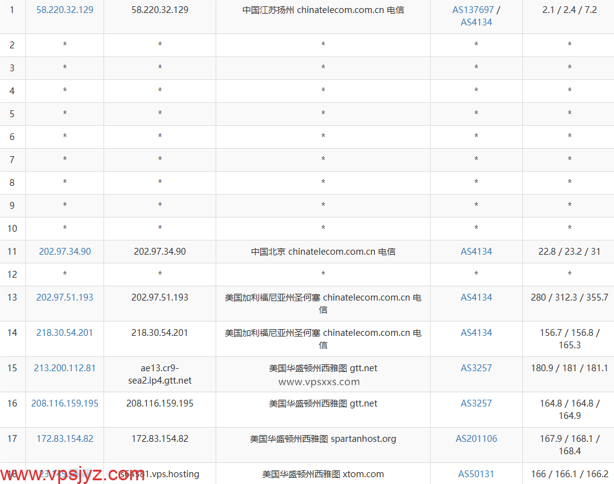Click the AS201106 link
614x484 pixels.
click(476, 439)
